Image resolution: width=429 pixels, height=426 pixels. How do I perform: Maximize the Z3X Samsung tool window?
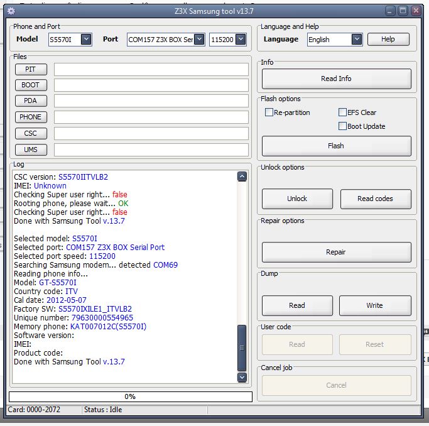pyautogui.click(x=403, y=11)
